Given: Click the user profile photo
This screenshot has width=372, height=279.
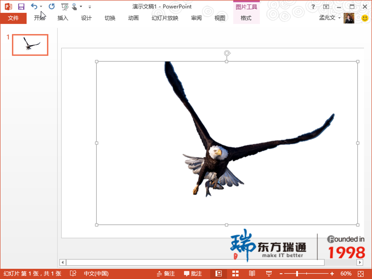Looking at the screenshot, I should [x=349, y=18].
